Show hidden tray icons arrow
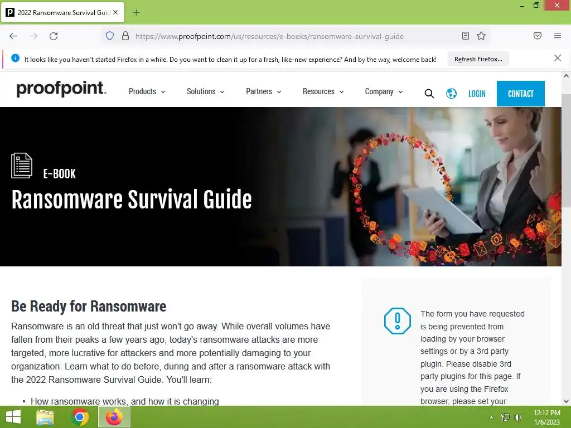Viewport: 571px width, 428px height. coord(491,417)
